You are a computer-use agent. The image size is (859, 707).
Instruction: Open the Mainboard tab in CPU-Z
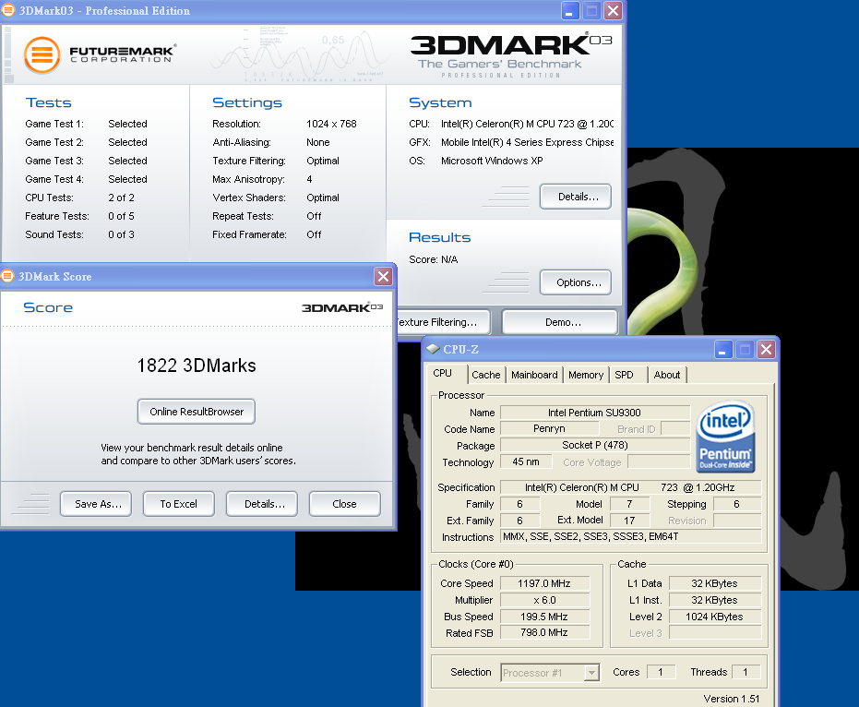[534, 375]
